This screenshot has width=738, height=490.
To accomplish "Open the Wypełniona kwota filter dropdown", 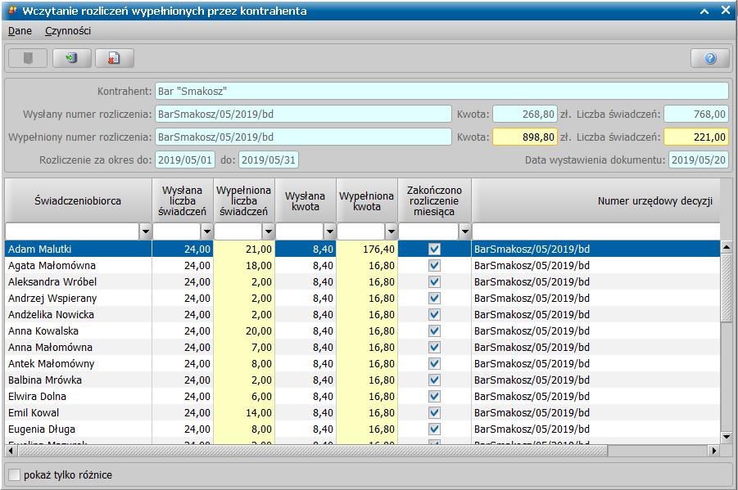I will coord(392,232).
